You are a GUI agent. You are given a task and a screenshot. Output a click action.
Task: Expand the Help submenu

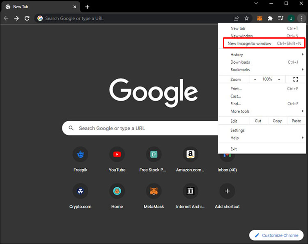tap(262, 138)
